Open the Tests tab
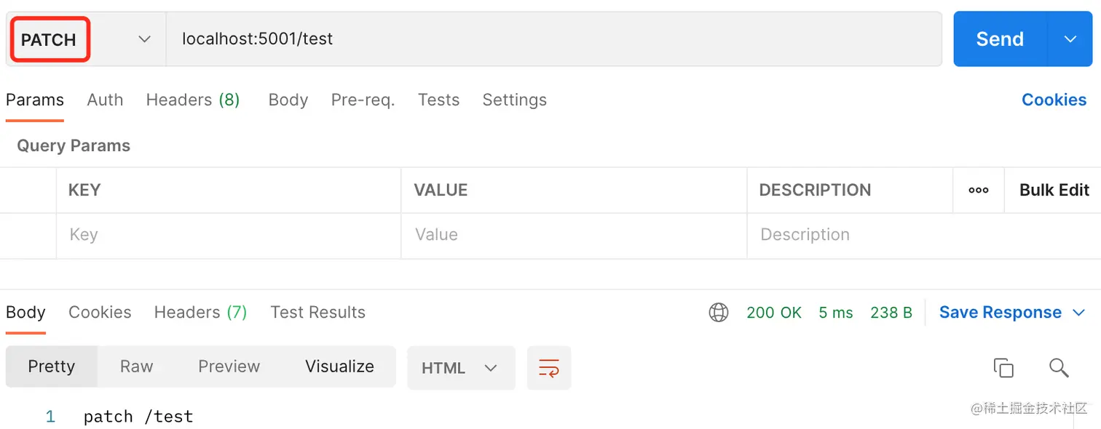Image resolution: width=1101 pixels, height=429 pixels. pos(438,100)
